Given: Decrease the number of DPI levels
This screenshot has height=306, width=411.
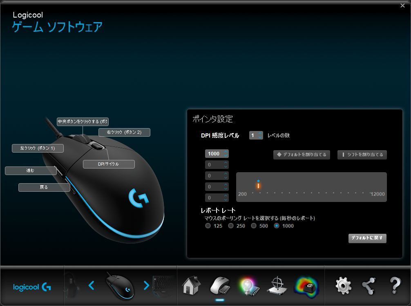Looking at the screenshot, I should click(260, 137).
